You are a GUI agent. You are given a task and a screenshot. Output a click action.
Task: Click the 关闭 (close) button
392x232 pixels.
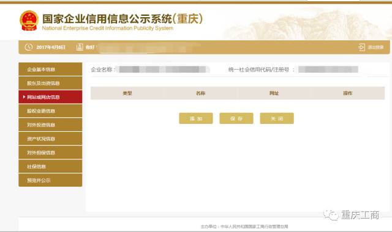click(277, 118)
